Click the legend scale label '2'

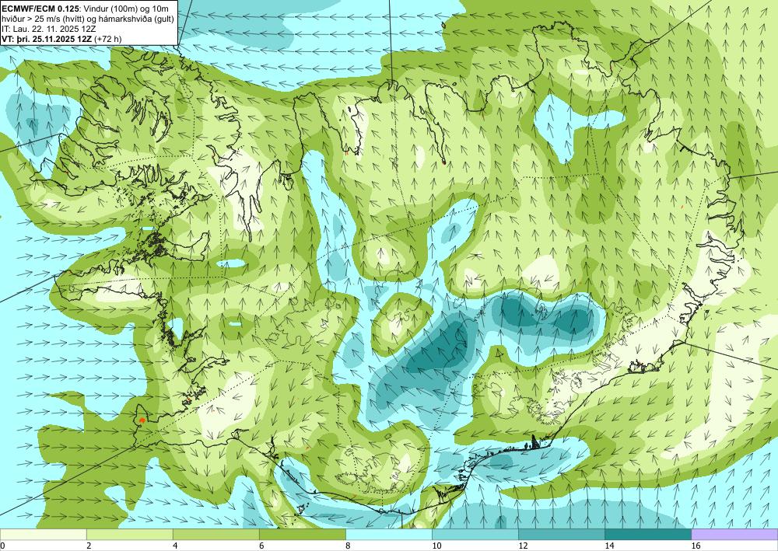[89, 546]
